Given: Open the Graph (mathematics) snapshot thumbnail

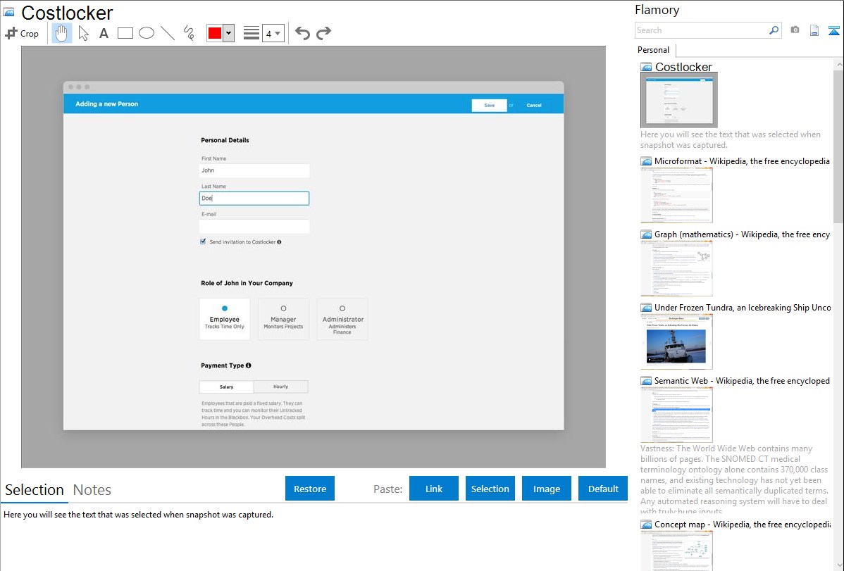Looking at the screenshot, I should [676, 268].
